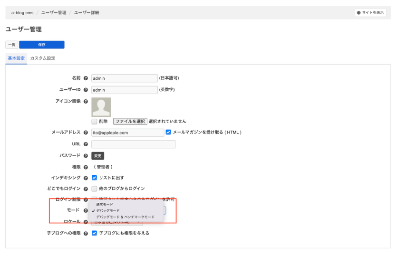Click the help icon beside メールアドレス
Image resolution: width=397 pixels, height=255 pixels.
click(86, 133)
